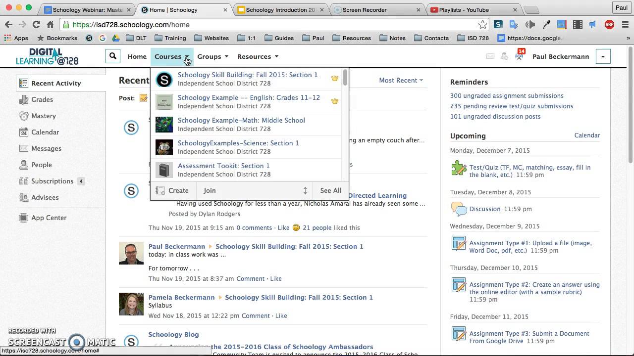Image resolution: width=634 pixels, height=356 pixels.
Task: Open Subscriptions in the sidebar
Action: (x=52, y=181)
